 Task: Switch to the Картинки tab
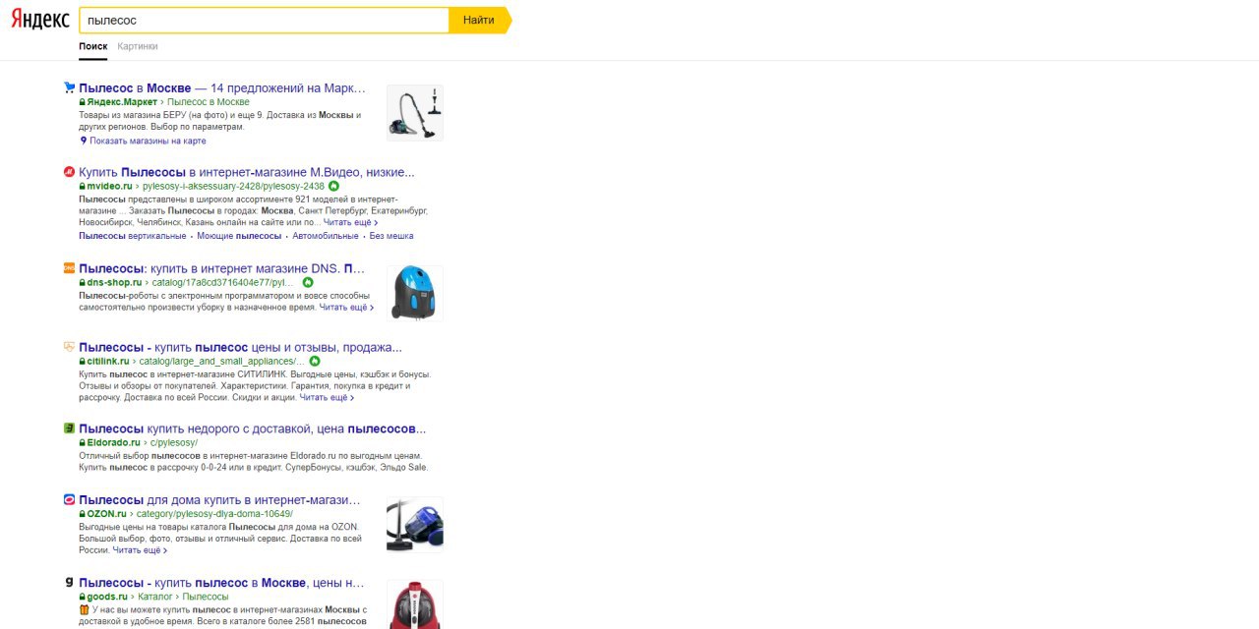click(x=138, y=46)
